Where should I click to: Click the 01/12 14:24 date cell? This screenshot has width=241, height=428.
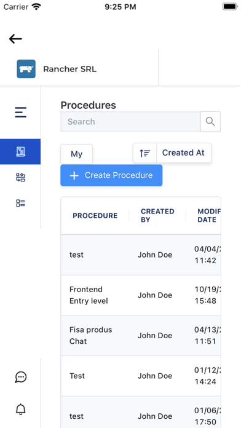pos(207,376)
